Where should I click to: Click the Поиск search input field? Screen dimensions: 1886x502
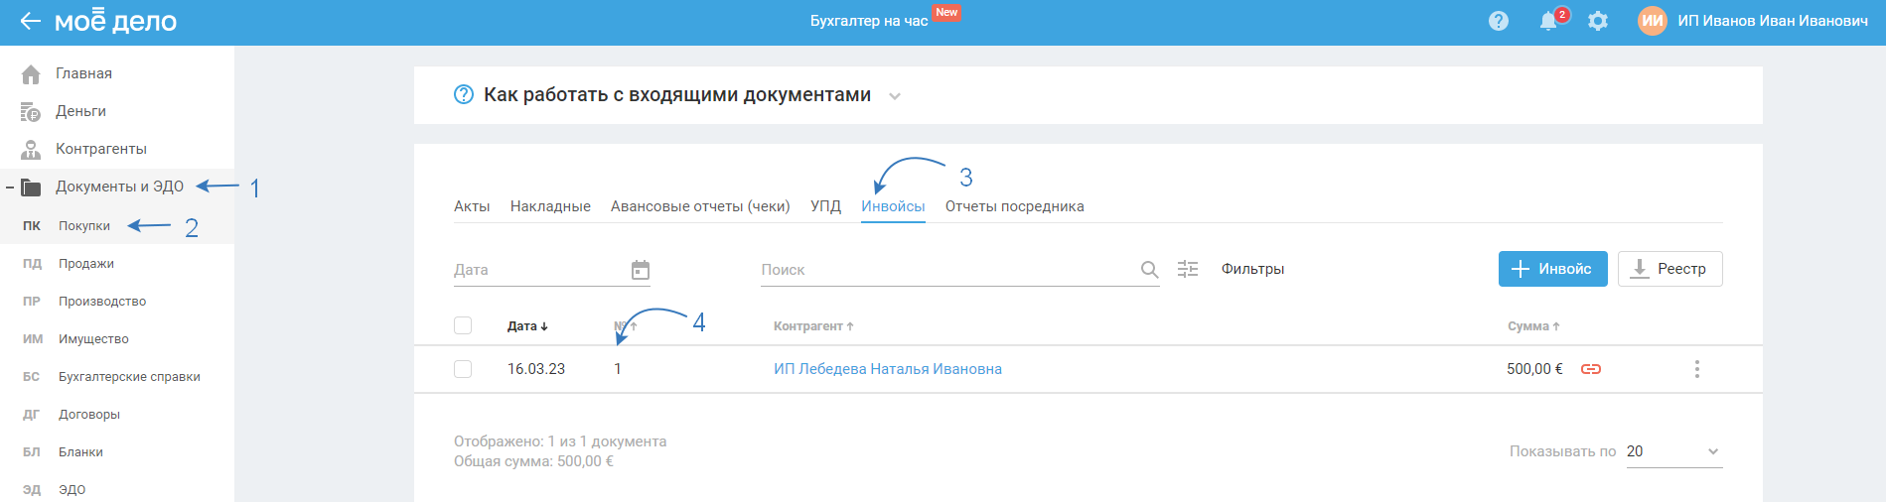point(943,270)
